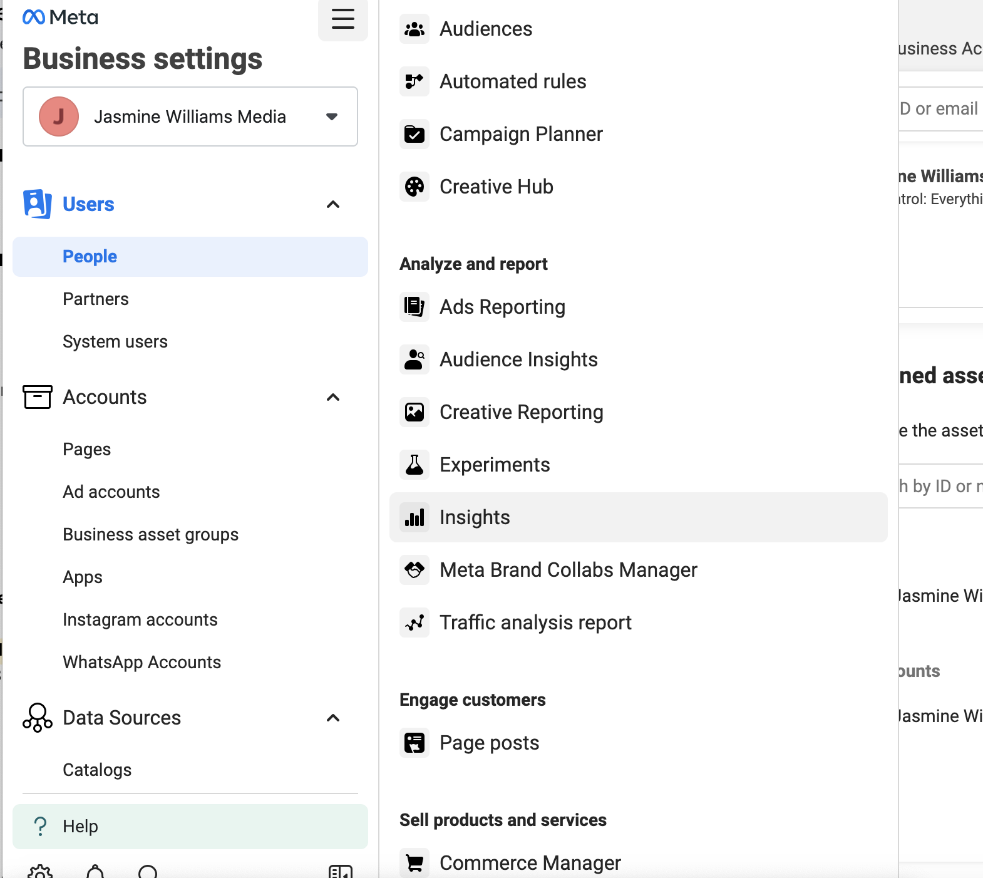Image resolution: width=983 pixels, height=878 pixels.
Task: Go to Instagram accounts
Action: pos(140,620)
